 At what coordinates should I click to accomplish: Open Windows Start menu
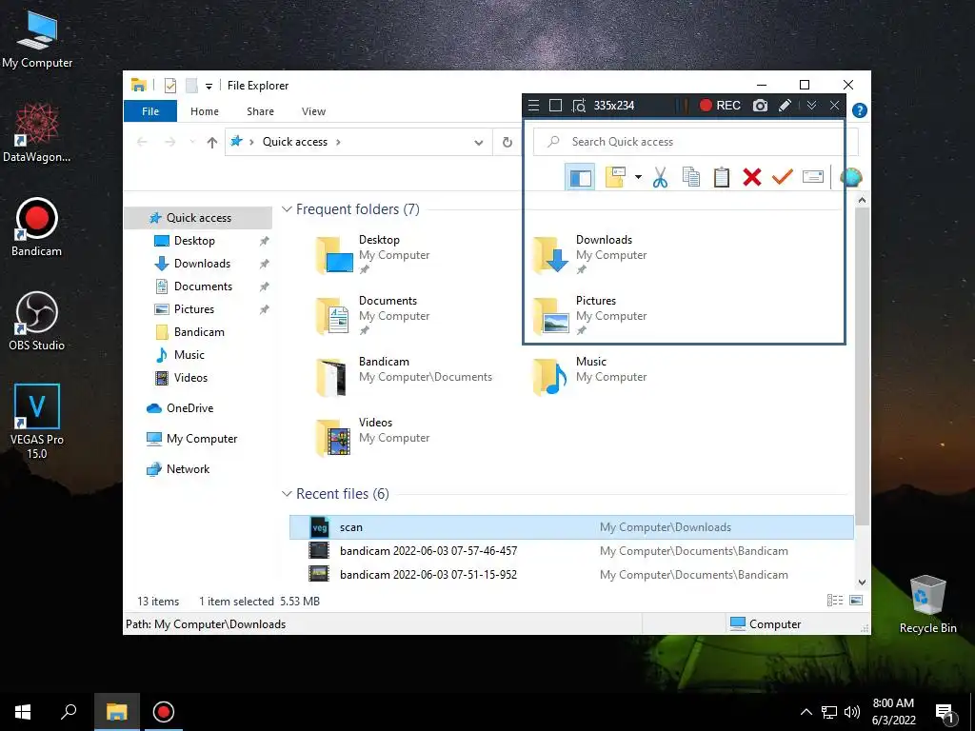pos(23,712)
